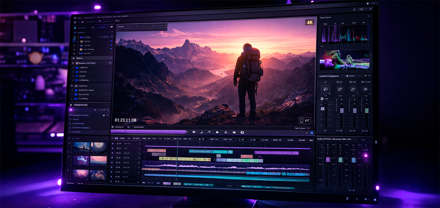Image resolution: width=440 pixels, height=208 pixels.
Task: Click the 4K resolution badge in preview
Action: coord(309,23)
